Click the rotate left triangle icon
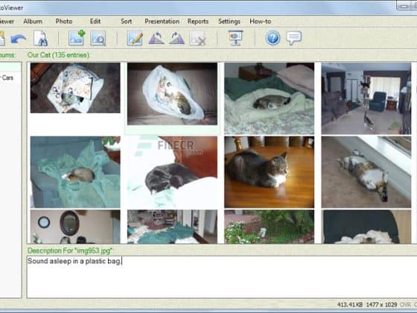The width and height of the screenshot is (417, 313). 156,38
